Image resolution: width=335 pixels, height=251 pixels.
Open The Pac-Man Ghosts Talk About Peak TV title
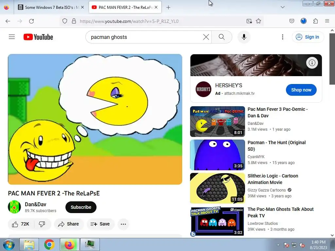pyautogui.click(x=280, y=212)
